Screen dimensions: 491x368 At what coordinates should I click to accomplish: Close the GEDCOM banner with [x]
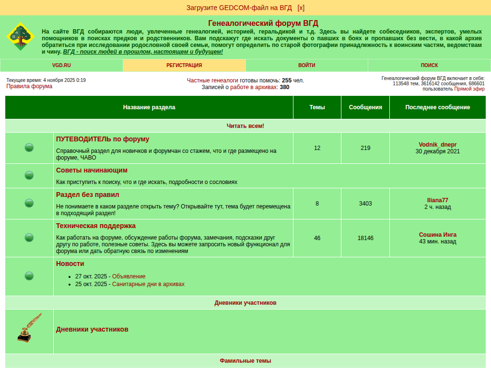[301, 8]
